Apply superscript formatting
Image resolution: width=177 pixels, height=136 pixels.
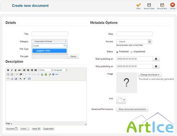(24, 79)
